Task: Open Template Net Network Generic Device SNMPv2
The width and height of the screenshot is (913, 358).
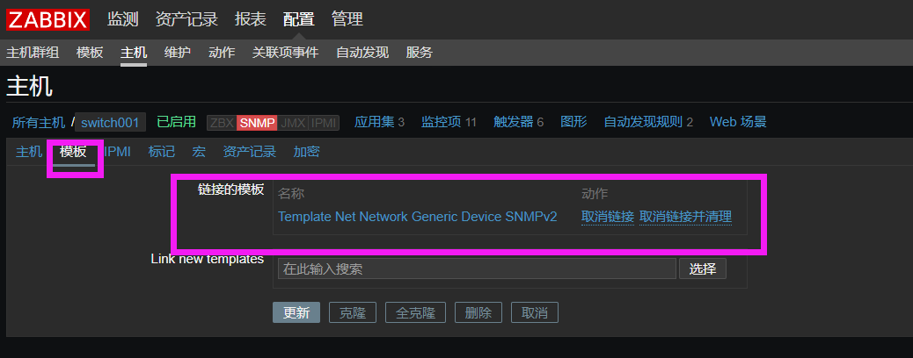Action: (418, 217)
